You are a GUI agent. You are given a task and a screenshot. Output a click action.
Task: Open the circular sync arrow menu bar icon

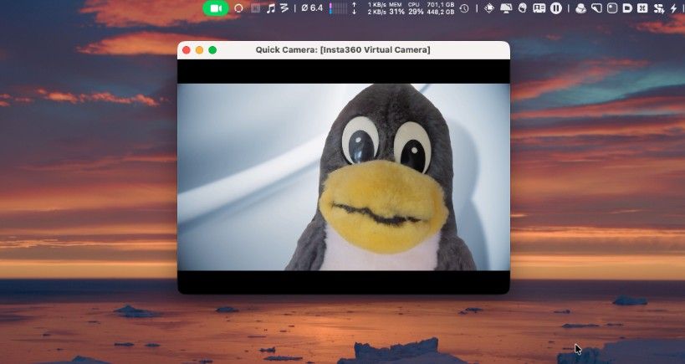238,8
